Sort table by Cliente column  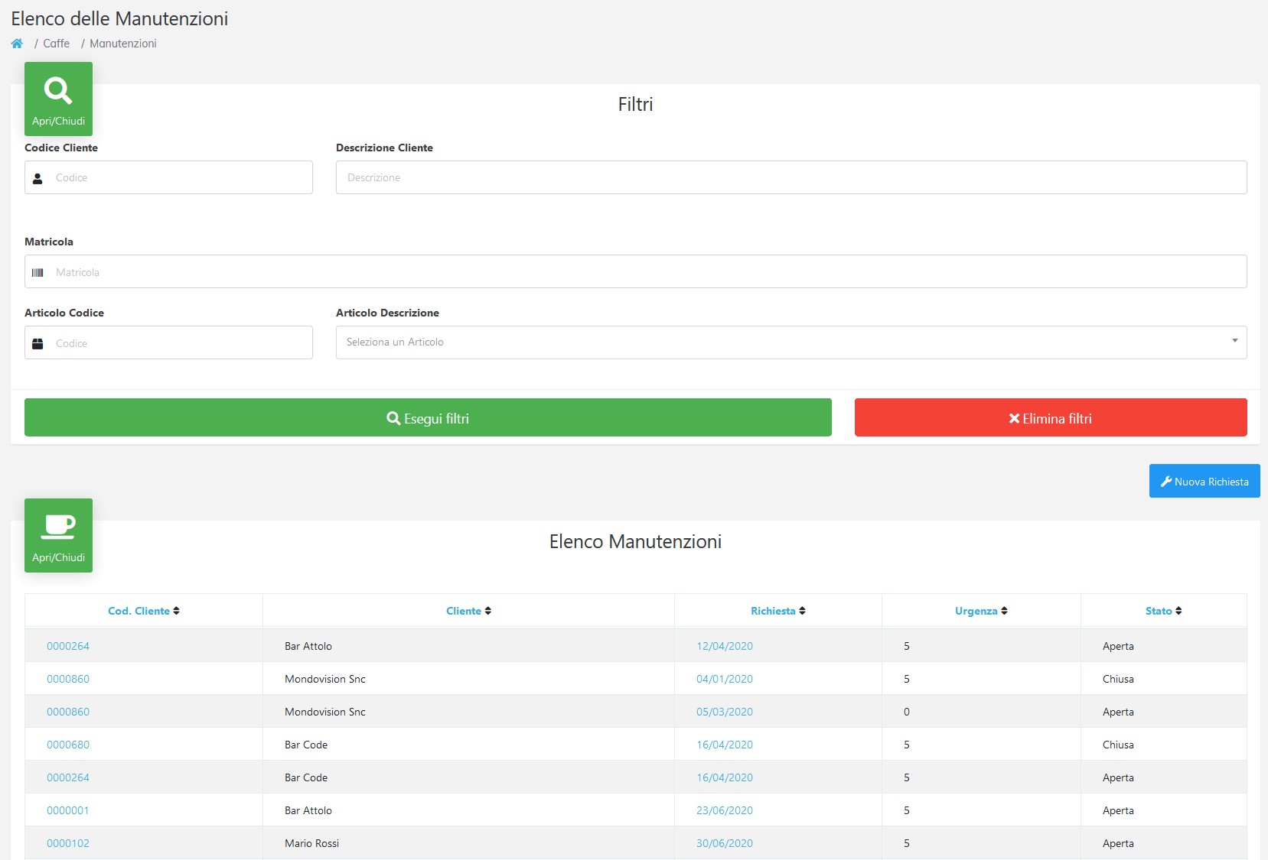468,611
